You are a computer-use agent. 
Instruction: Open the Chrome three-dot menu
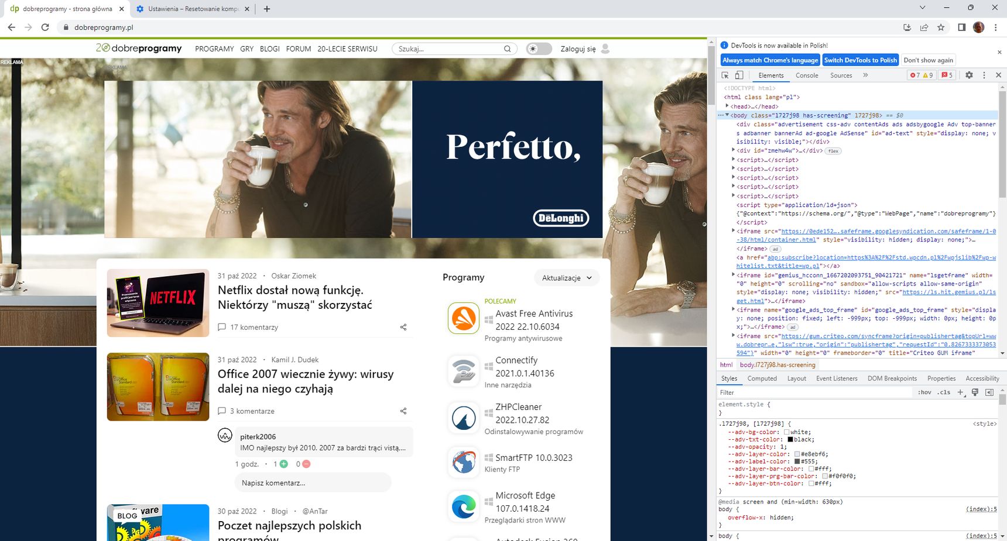(x=995, y=27)
